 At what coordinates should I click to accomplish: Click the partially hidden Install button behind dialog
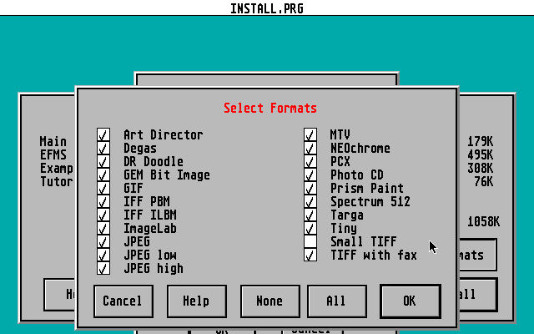pyautogui.click(x=478, y=295)
